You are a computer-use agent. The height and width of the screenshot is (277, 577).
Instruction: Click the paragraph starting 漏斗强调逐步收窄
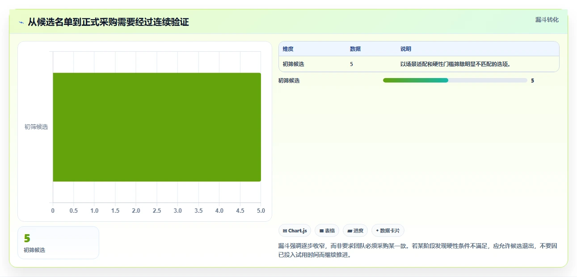(417, 251)
